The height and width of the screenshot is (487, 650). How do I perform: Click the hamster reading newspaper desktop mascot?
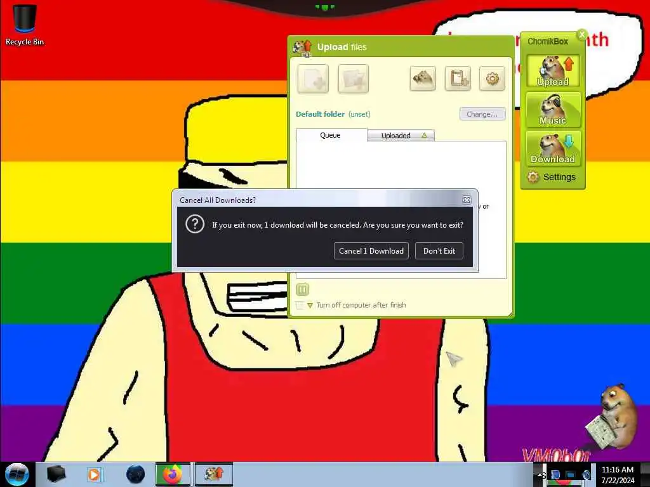click(613, 416)
